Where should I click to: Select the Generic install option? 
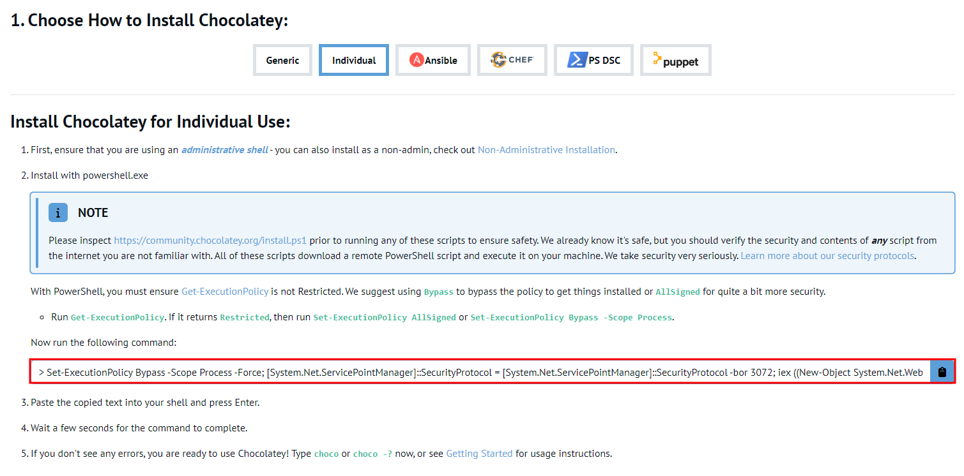click(x=282, y=60)
